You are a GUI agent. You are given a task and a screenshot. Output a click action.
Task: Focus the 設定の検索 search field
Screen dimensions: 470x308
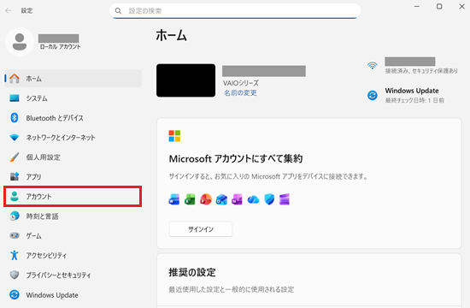click(235, 11)
